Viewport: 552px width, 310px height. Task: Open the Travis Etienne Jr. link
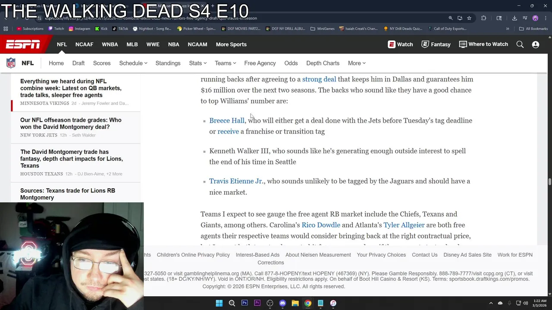click(236, 181)
